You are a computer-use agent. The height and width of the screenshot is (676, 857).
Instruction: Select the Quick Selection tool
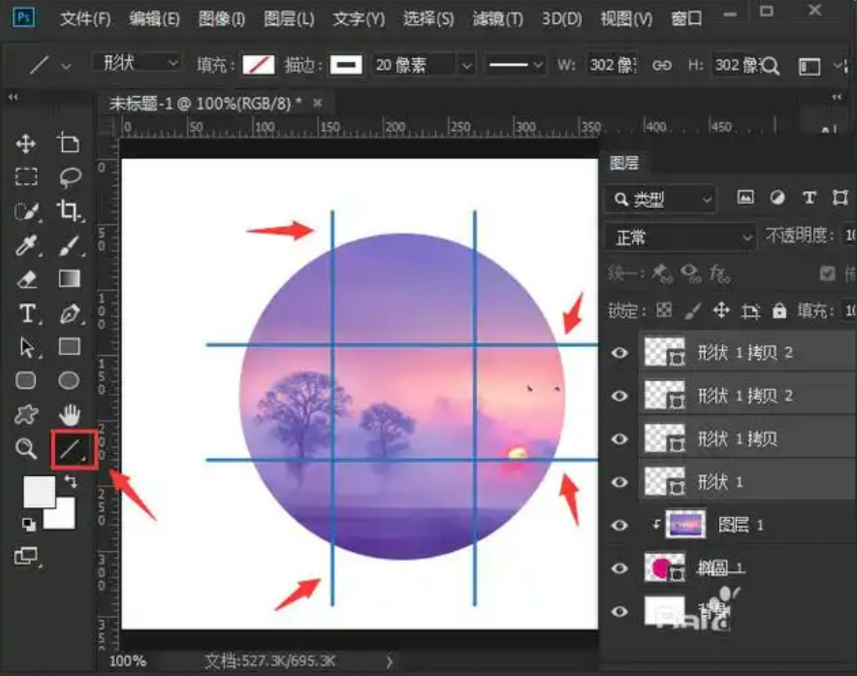(x=27, y=211)
